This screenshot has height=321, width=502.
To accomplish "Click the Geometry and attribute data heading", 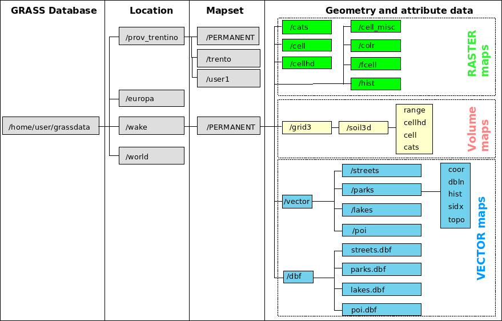I will 399,10.
